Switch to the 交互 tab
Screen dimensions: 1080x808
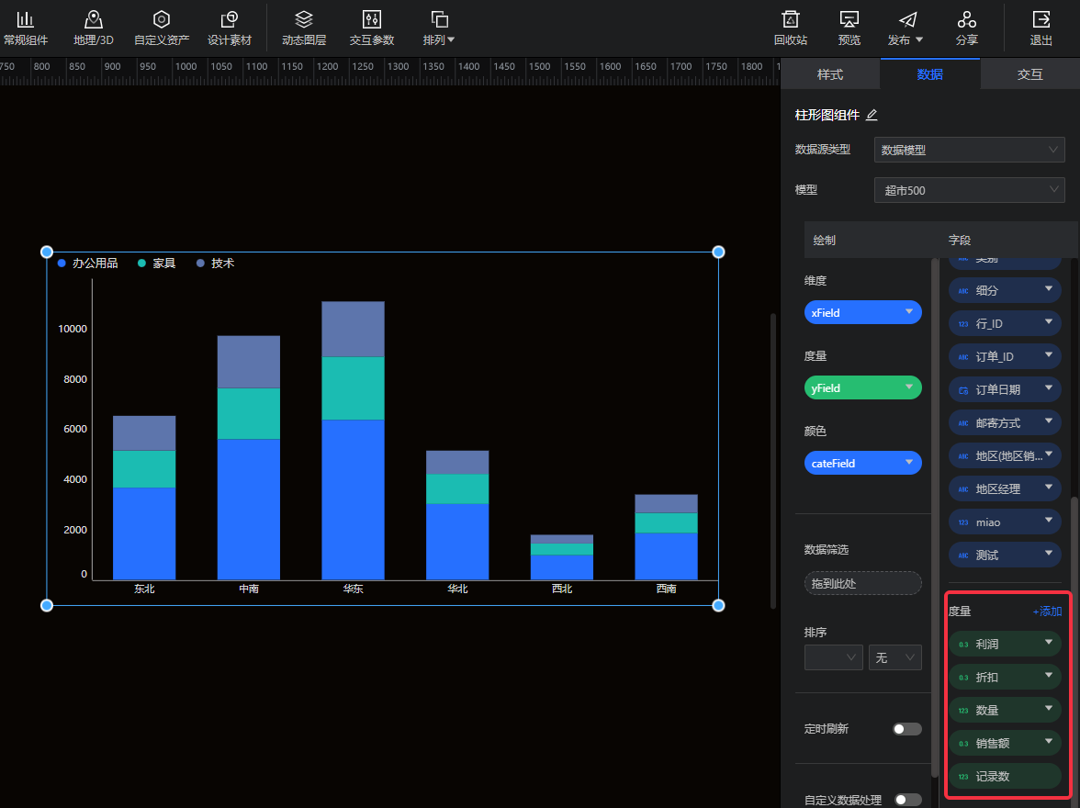(x=1029, y=74)
